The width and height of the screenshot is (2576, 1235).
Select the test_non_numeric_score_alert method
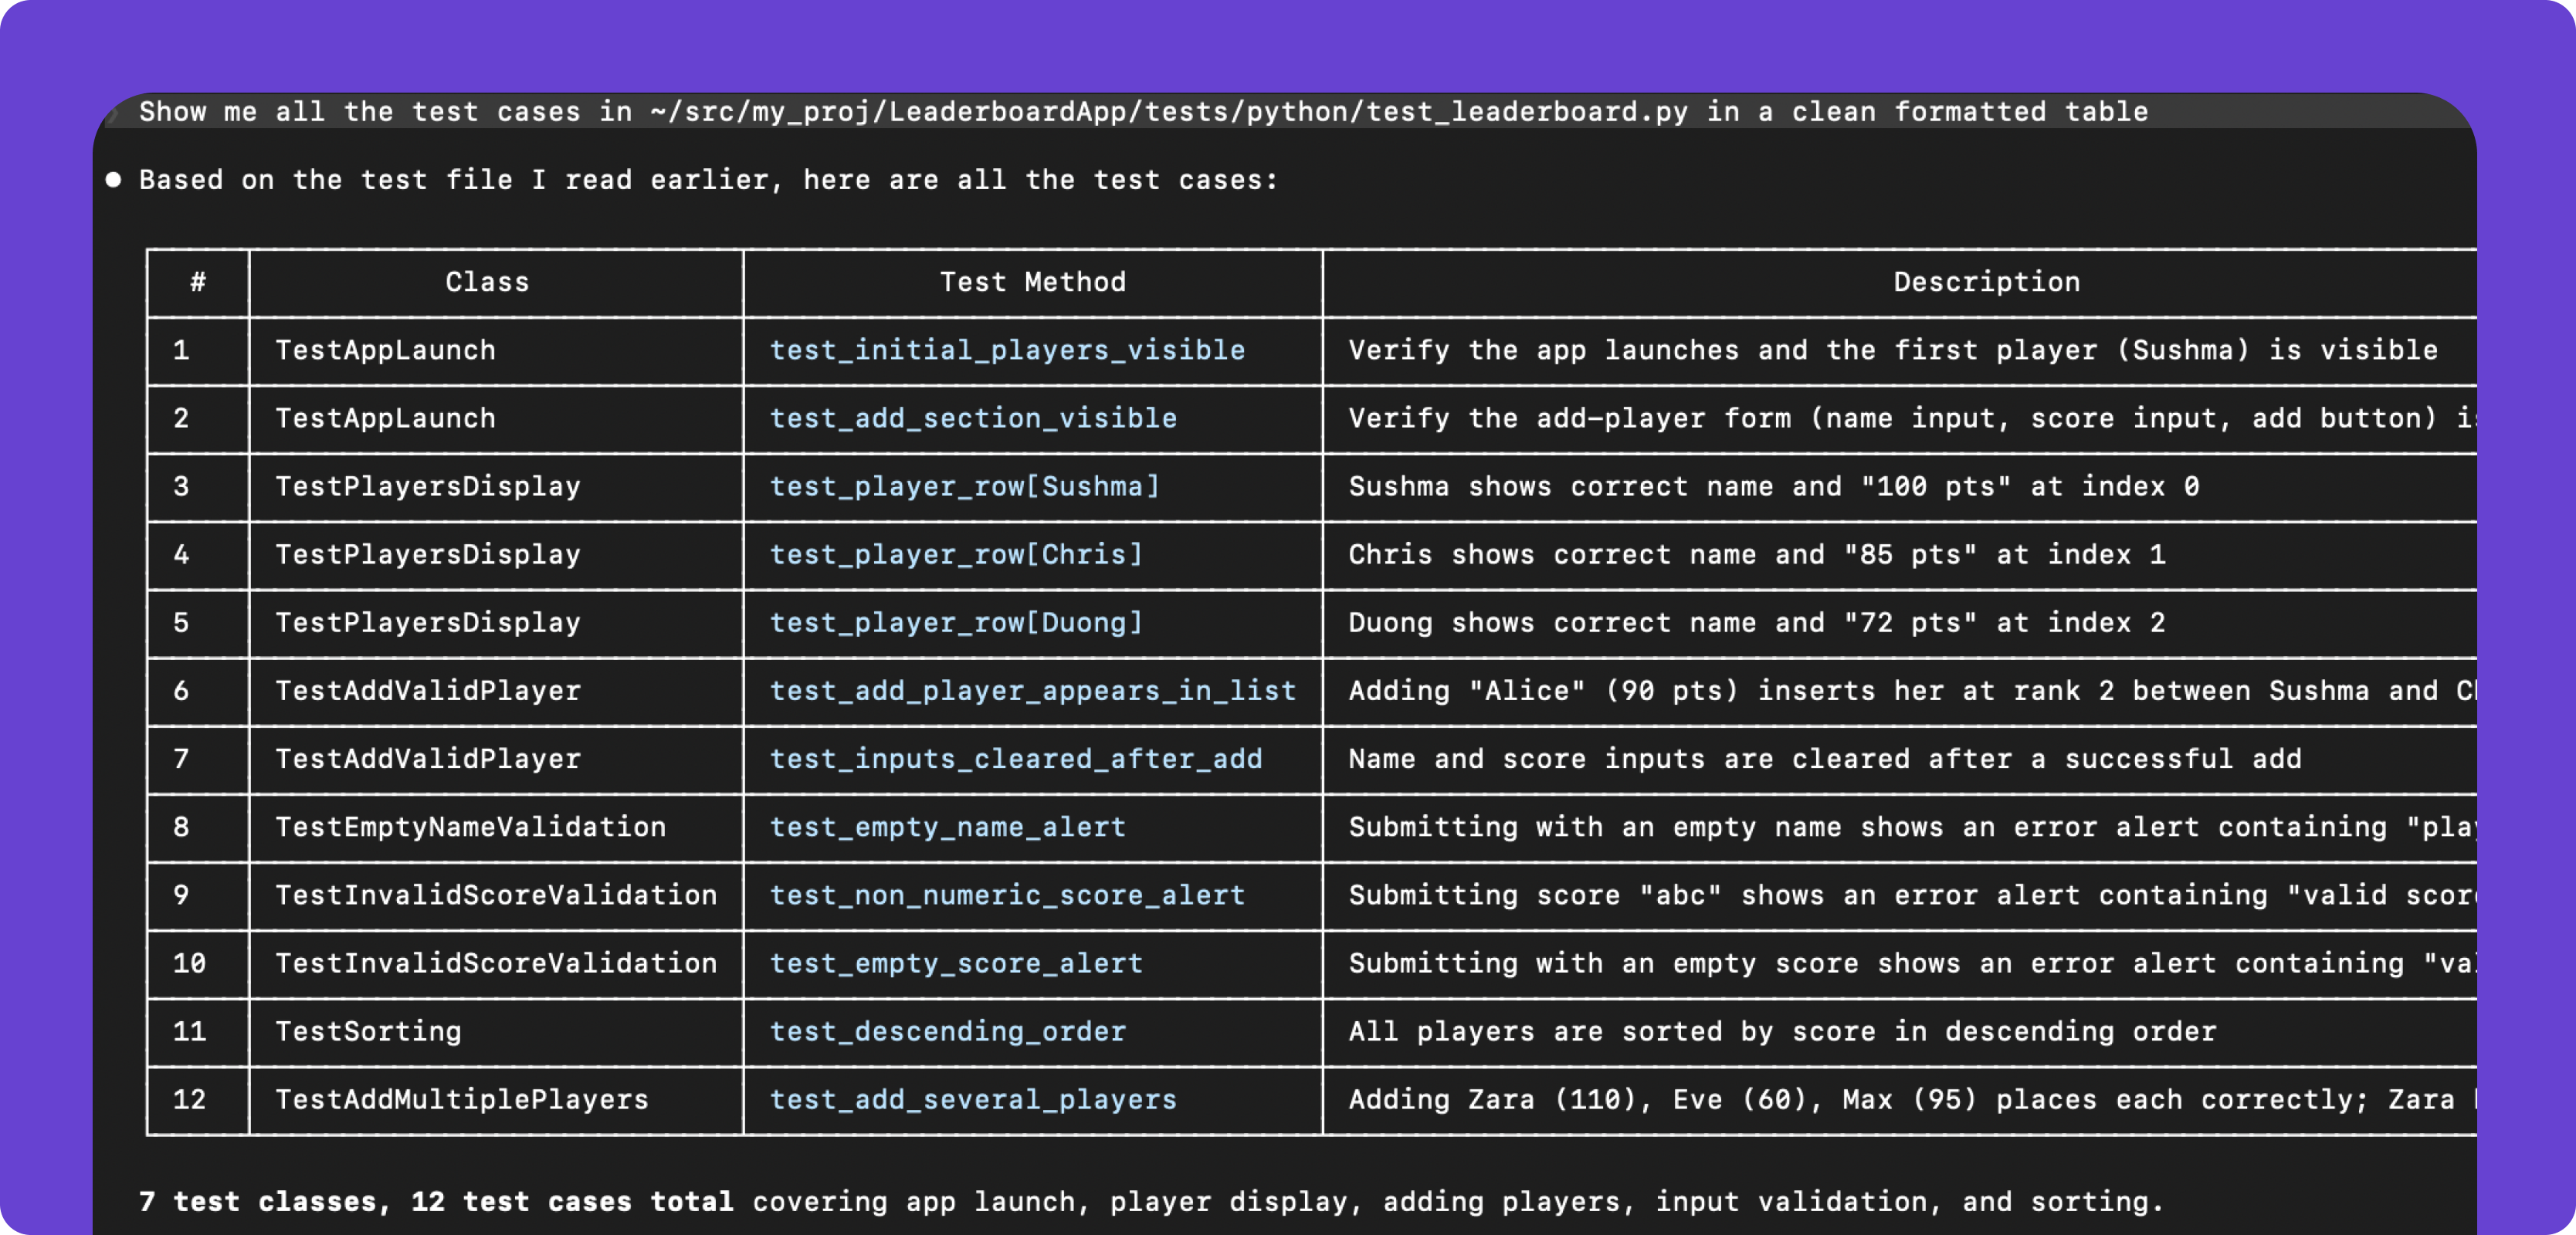point(1006,895)
